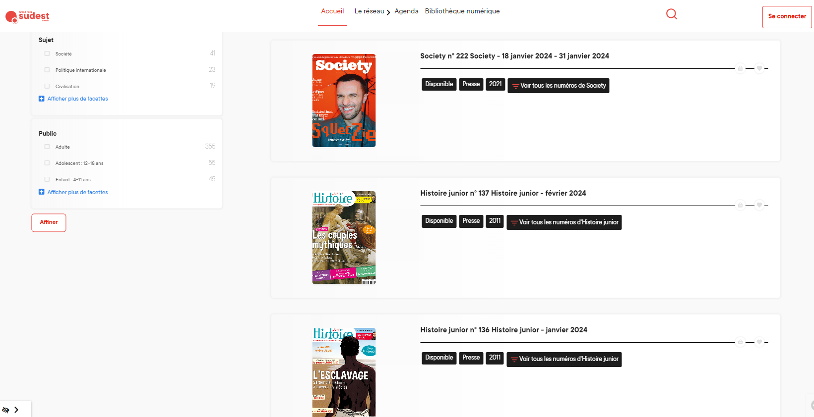This screenshot has height=417, width=814.
Task: Click count 41 next to Société
Action: 213,53
